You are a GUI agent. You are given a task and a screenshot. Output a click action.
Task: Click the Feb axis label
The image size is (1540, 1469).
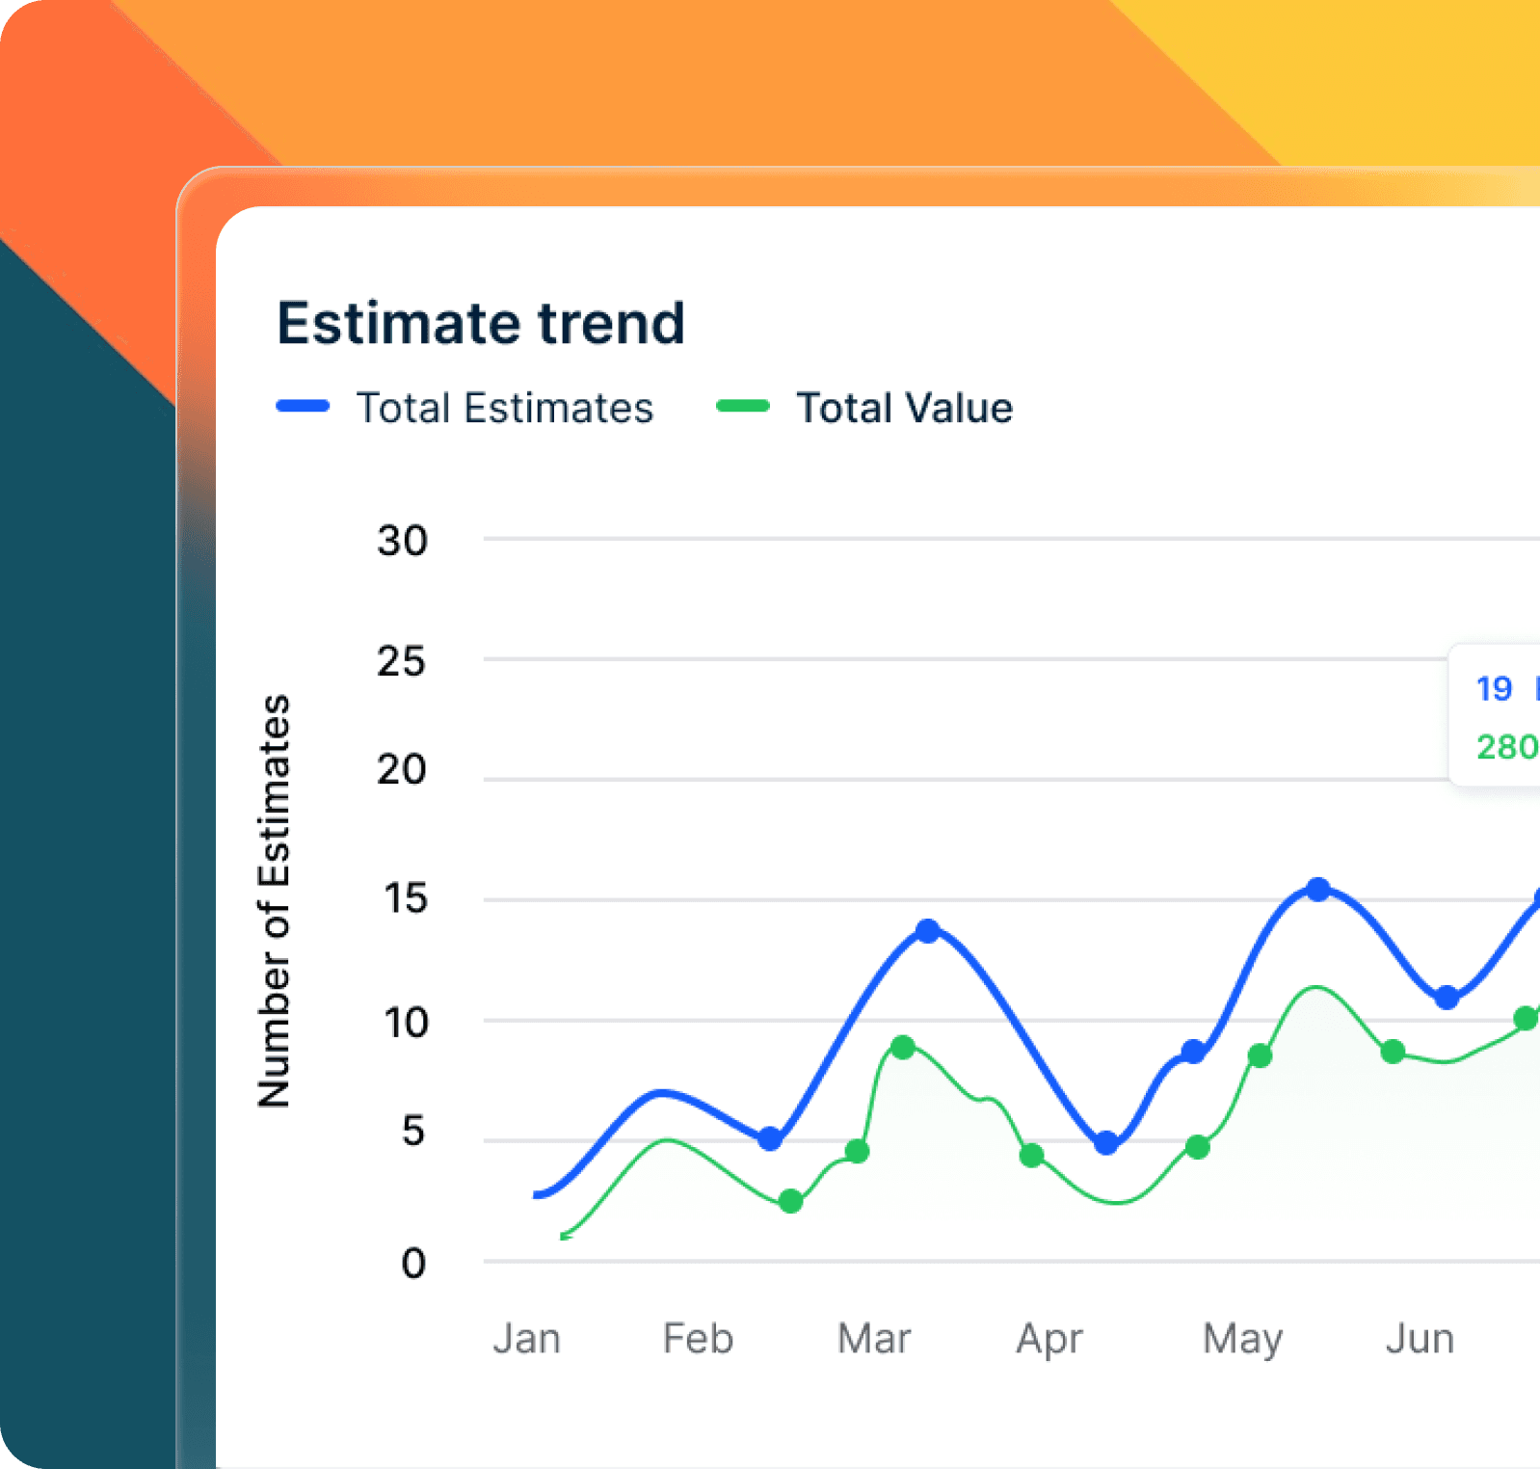coord(699,1339)
